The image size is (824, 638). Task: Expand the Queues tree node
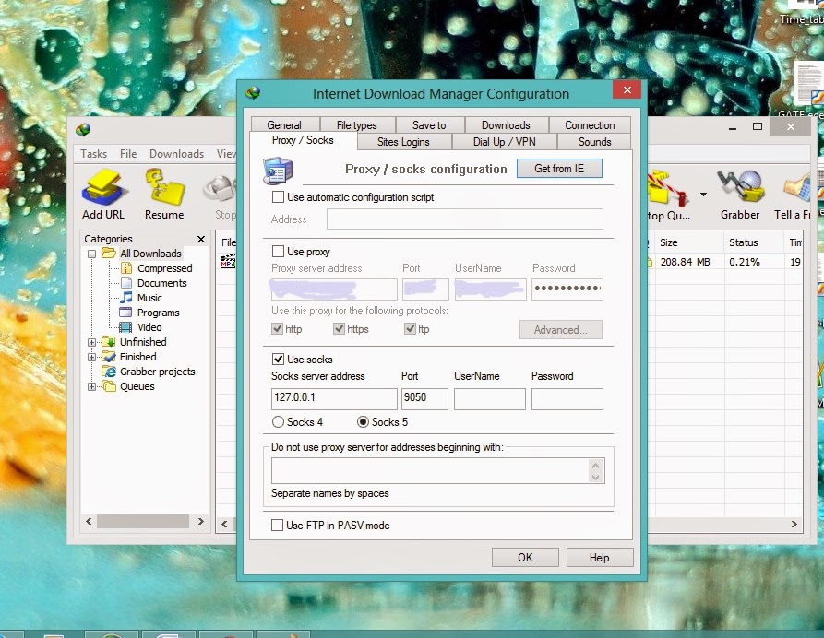click(x=91, y=386)
